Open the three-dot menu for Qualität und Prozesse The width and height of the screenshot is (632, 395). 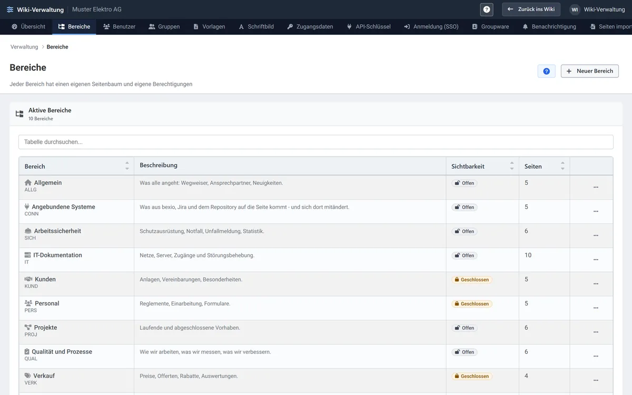(596, 357)
